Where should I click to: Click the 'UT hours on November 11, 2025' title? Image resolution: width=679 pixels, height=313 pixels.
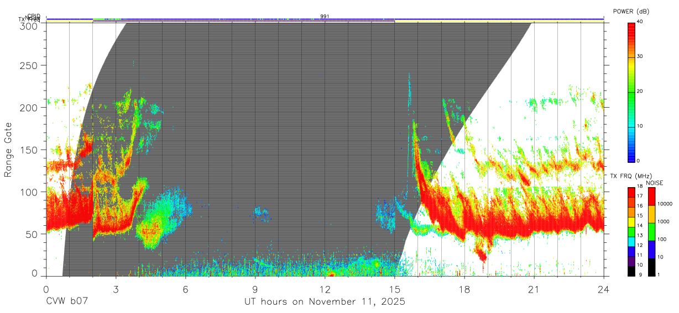click(x=325, y=302)
